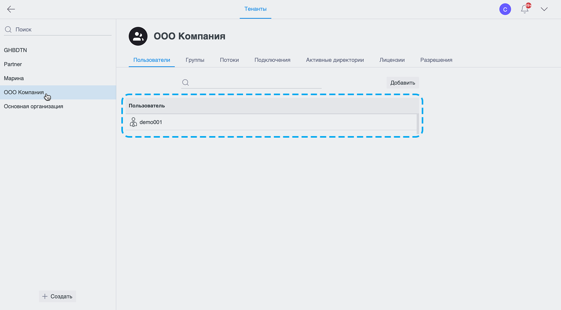561x310 pixels.
Task: Click the magnifier icon in sidebar search
Action: [x=8, y=30]
